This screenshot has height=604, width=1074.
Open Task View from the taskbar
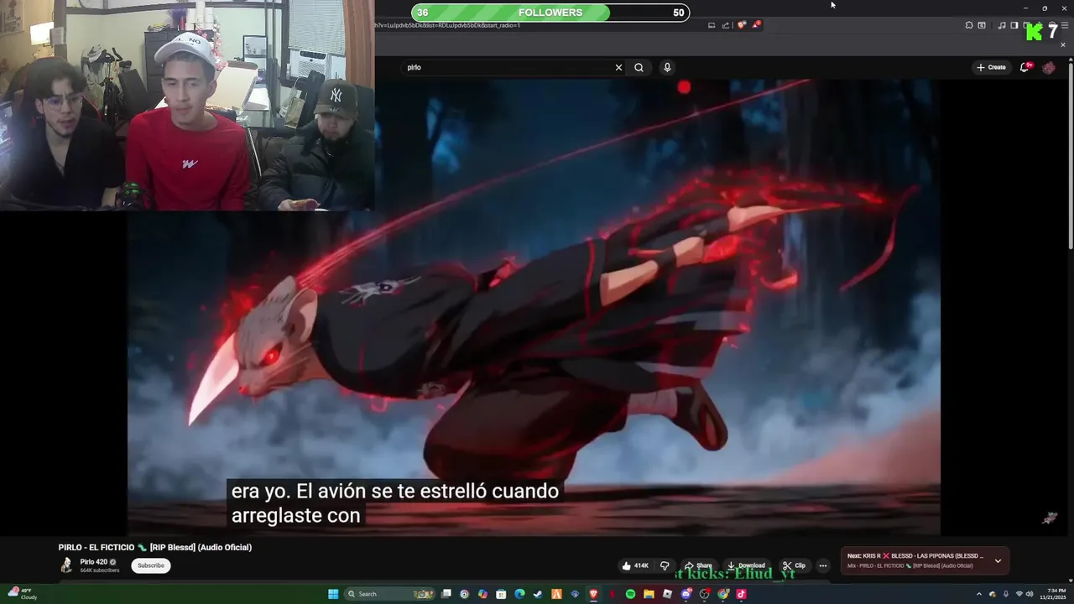tap(446, 594)
